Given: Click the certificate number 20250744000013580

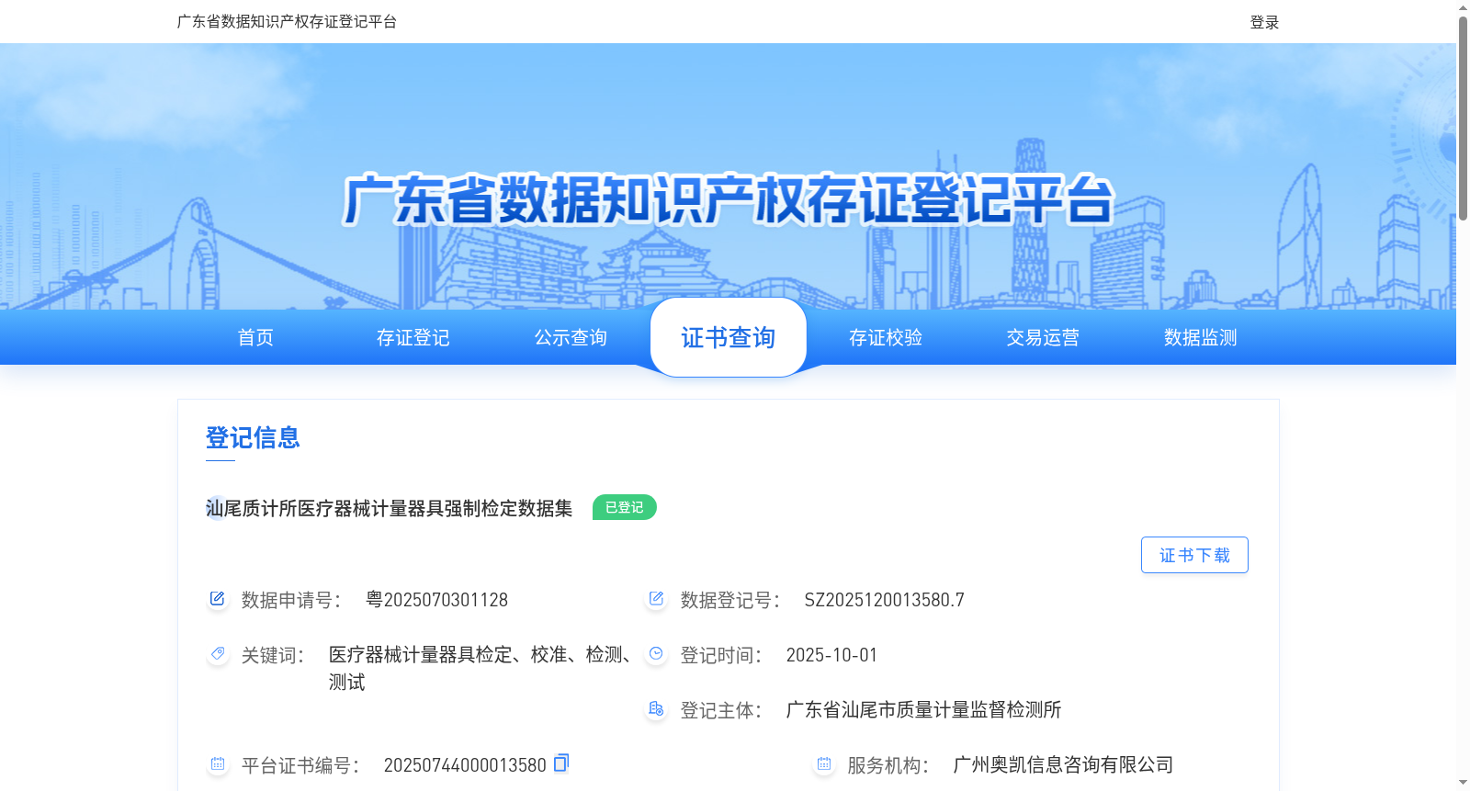Looking at the screenshot, I should [465, 765].
